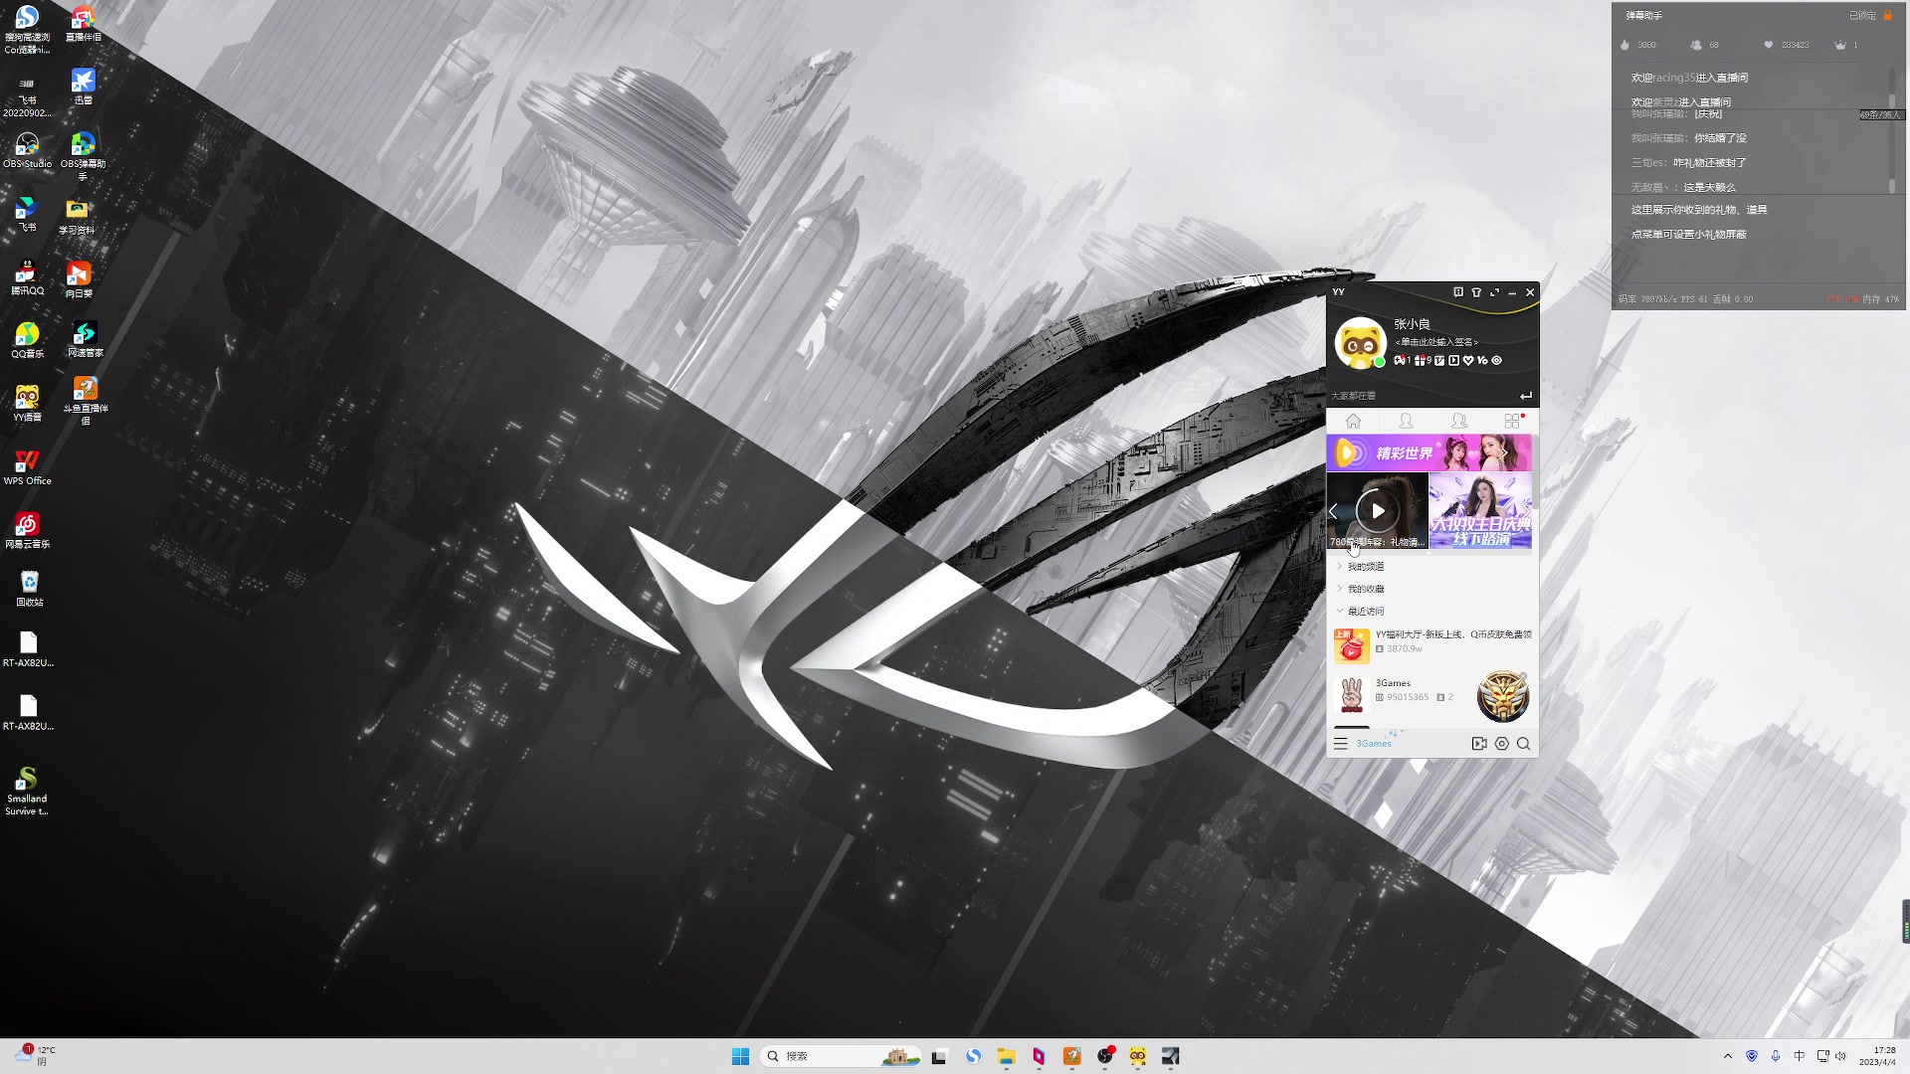Open Smalland Survive shortcut on desktop
This screenshot has height=1074, width=1910.
tap(27, 791)
